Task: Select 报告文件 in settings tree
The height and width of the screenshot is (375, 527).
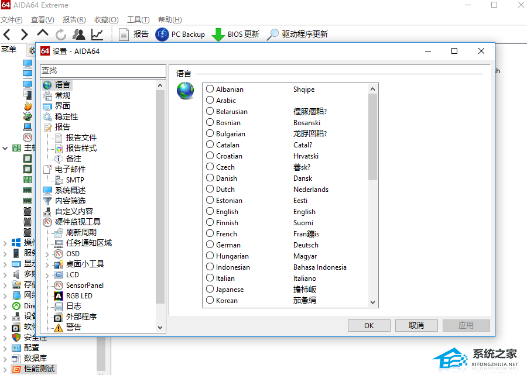Action: (x=76, y=137)
